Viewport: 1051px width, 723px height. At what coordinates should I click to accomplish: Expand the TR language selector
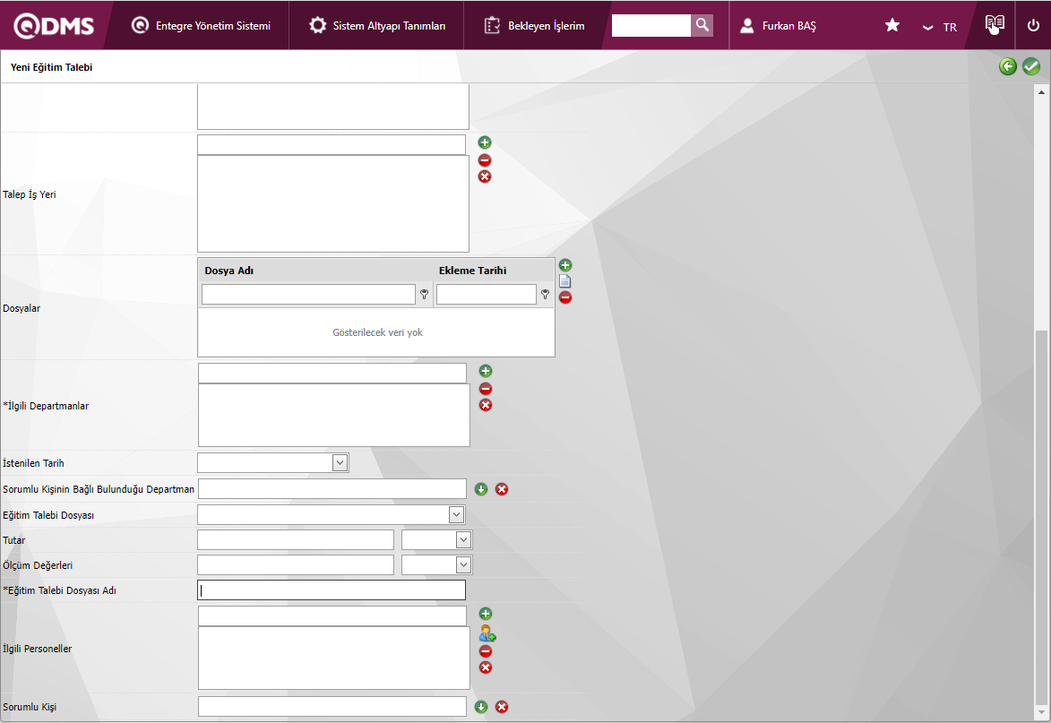tap(940, 27)
